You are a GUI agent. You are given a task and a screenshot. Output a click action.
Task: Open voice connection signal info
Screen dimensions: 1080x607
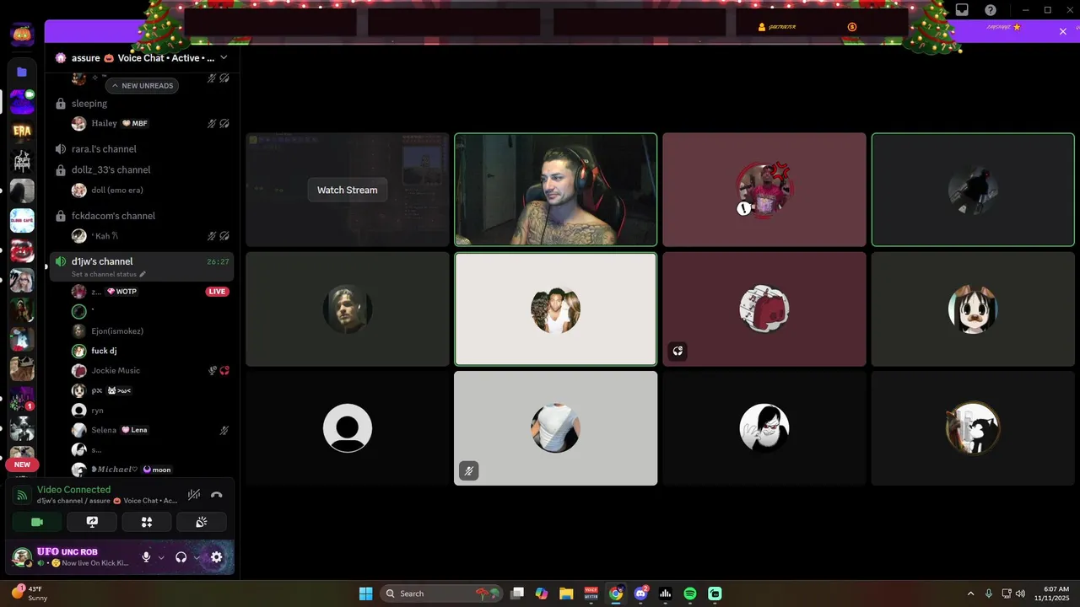tap(23, 495)
